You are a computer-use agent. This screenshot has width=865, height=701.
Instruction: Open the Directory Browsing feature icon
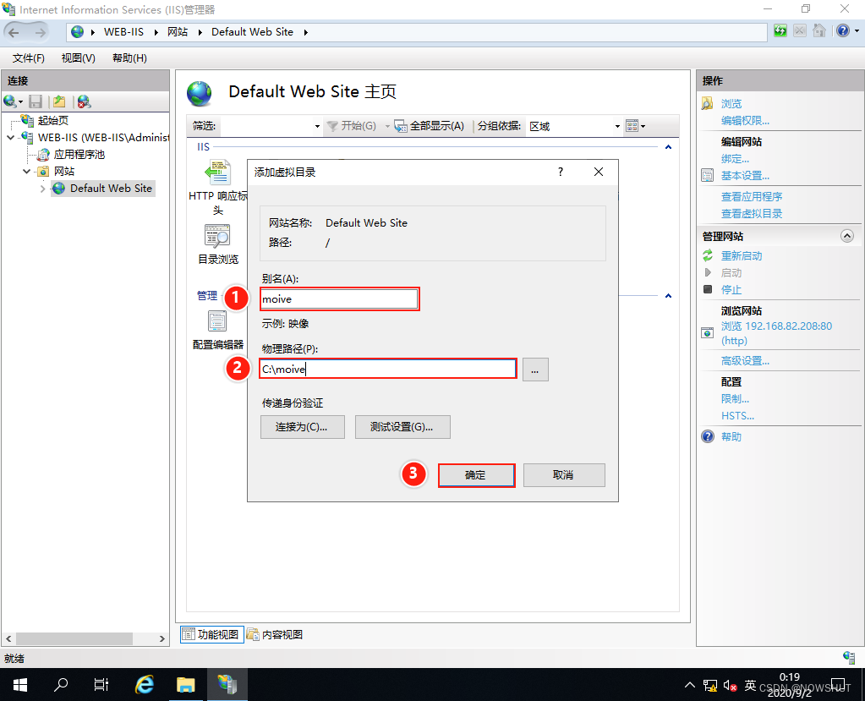[x=218, y=237]
